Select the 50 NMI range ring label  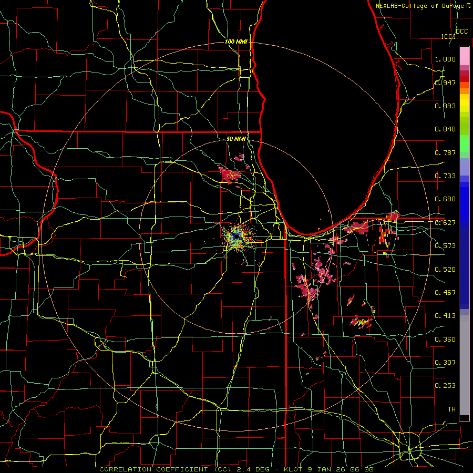pos(236,139)
